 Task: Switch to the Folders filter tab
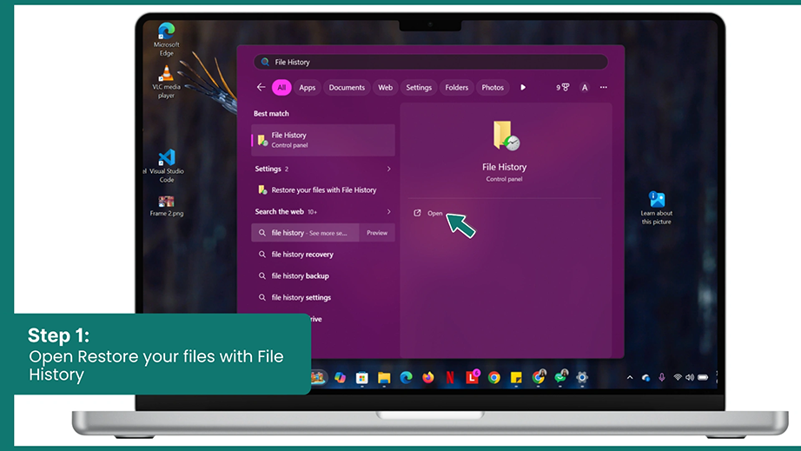pos(457,88)
